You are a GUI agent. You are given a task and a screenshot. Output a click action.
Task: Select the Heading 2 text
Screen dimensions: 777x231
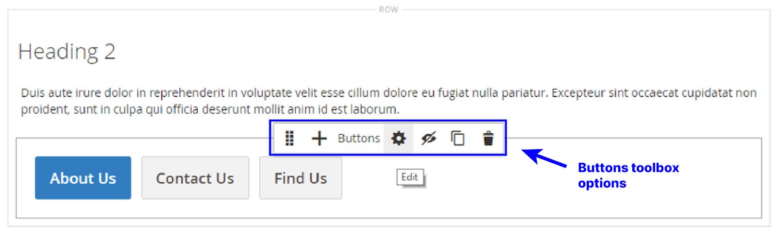tap(67, 51)
